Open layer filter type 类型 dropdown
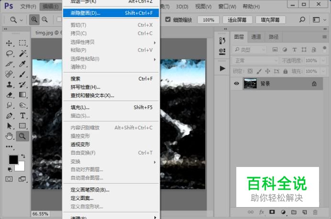 [x=249, y=50]
